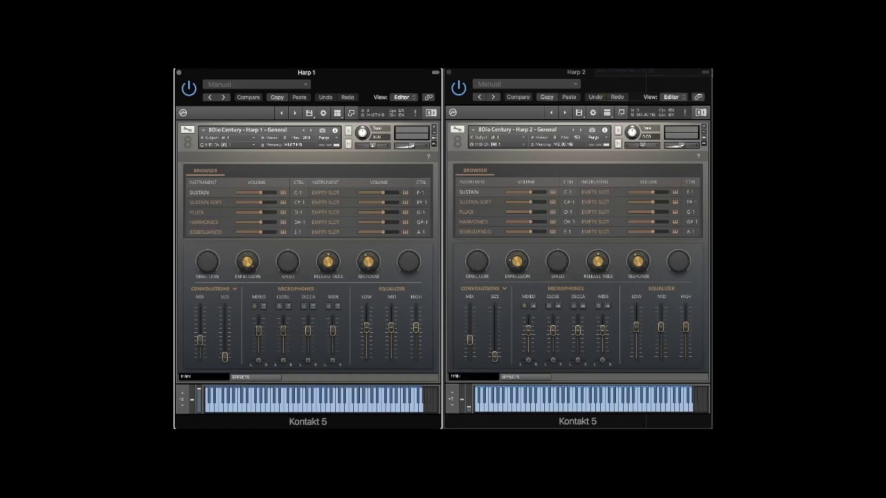Click the link icon in Harp 1 header
886x498 pixels.
(428, 98)
